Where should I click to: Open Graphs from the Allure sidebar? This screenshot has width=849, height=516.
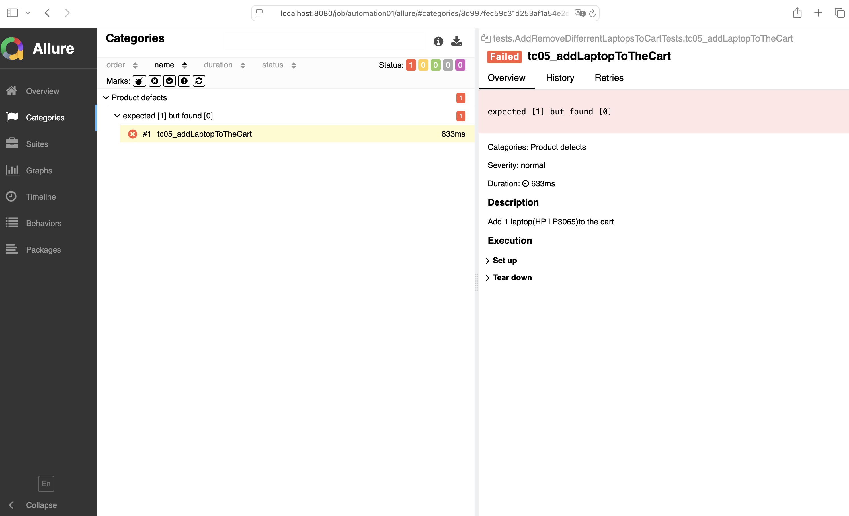coord(39,170)
